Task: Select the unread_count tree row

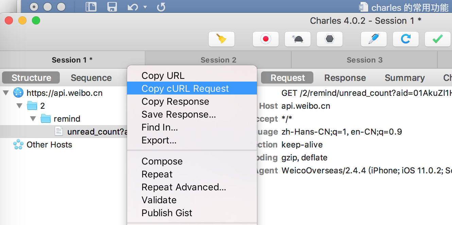Action: pyautogui.click(x=64, y=132)
